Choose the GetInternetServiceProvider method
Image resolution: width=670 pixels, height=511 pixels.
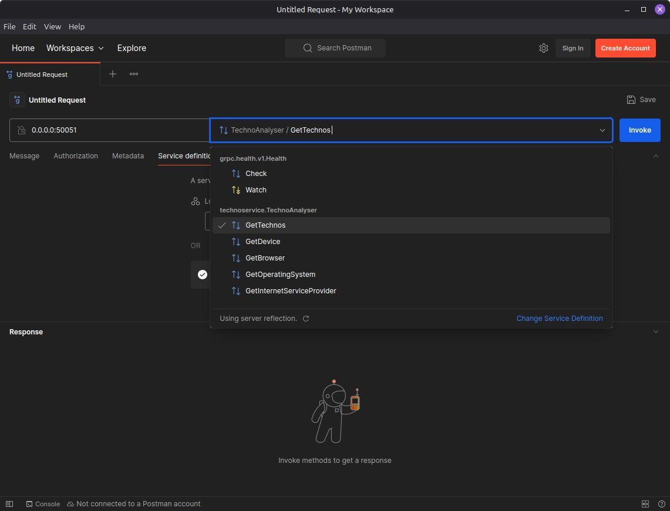coord(291,291)
